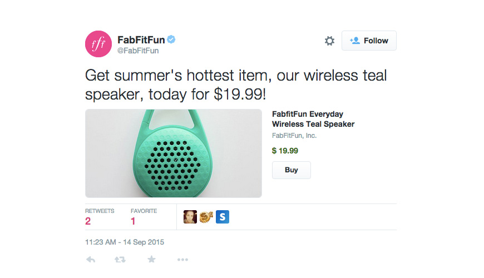Image resolution: width=484 pixels, height=278 pixels.
Task: View the 1 favorite count
Action: [x=133, y=221]
